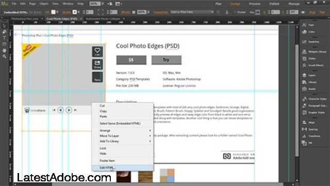
Task: Open the Window menu
Action: (68, 4)
